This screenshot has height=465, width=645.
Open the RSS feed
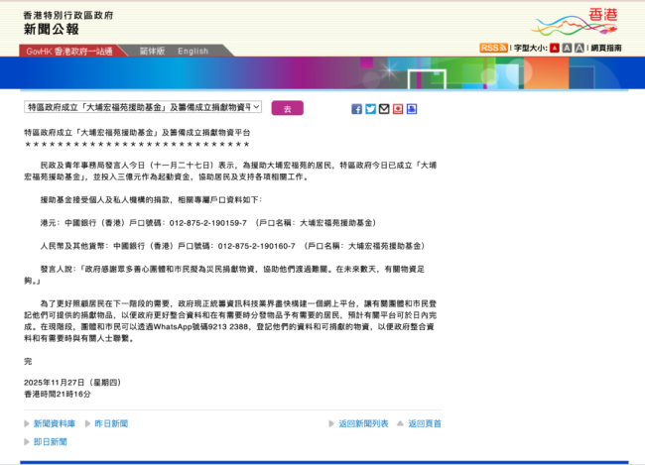click(492, 48)
